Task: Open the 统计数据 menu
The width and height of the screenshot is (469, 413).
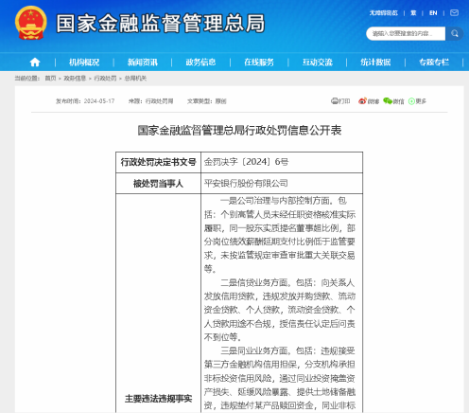Action: pyautogui.click(x=375, y=63)
